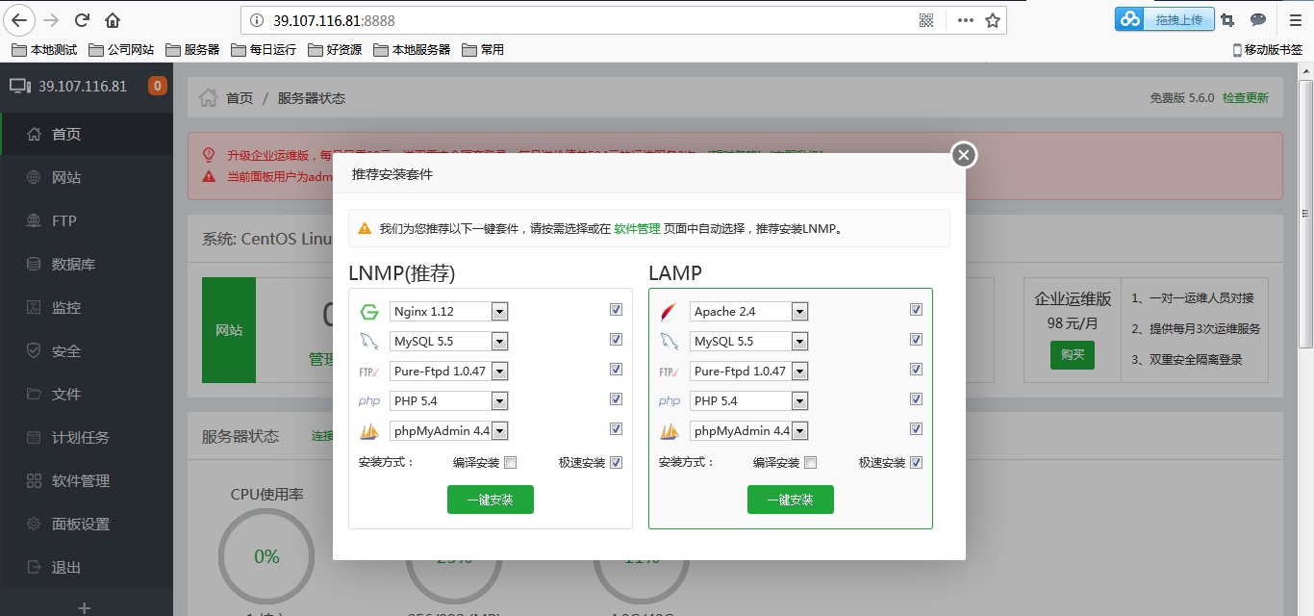Toggle 极速安装 checkbox under LNMP
1314x616 pixels.
coord(616,463)
